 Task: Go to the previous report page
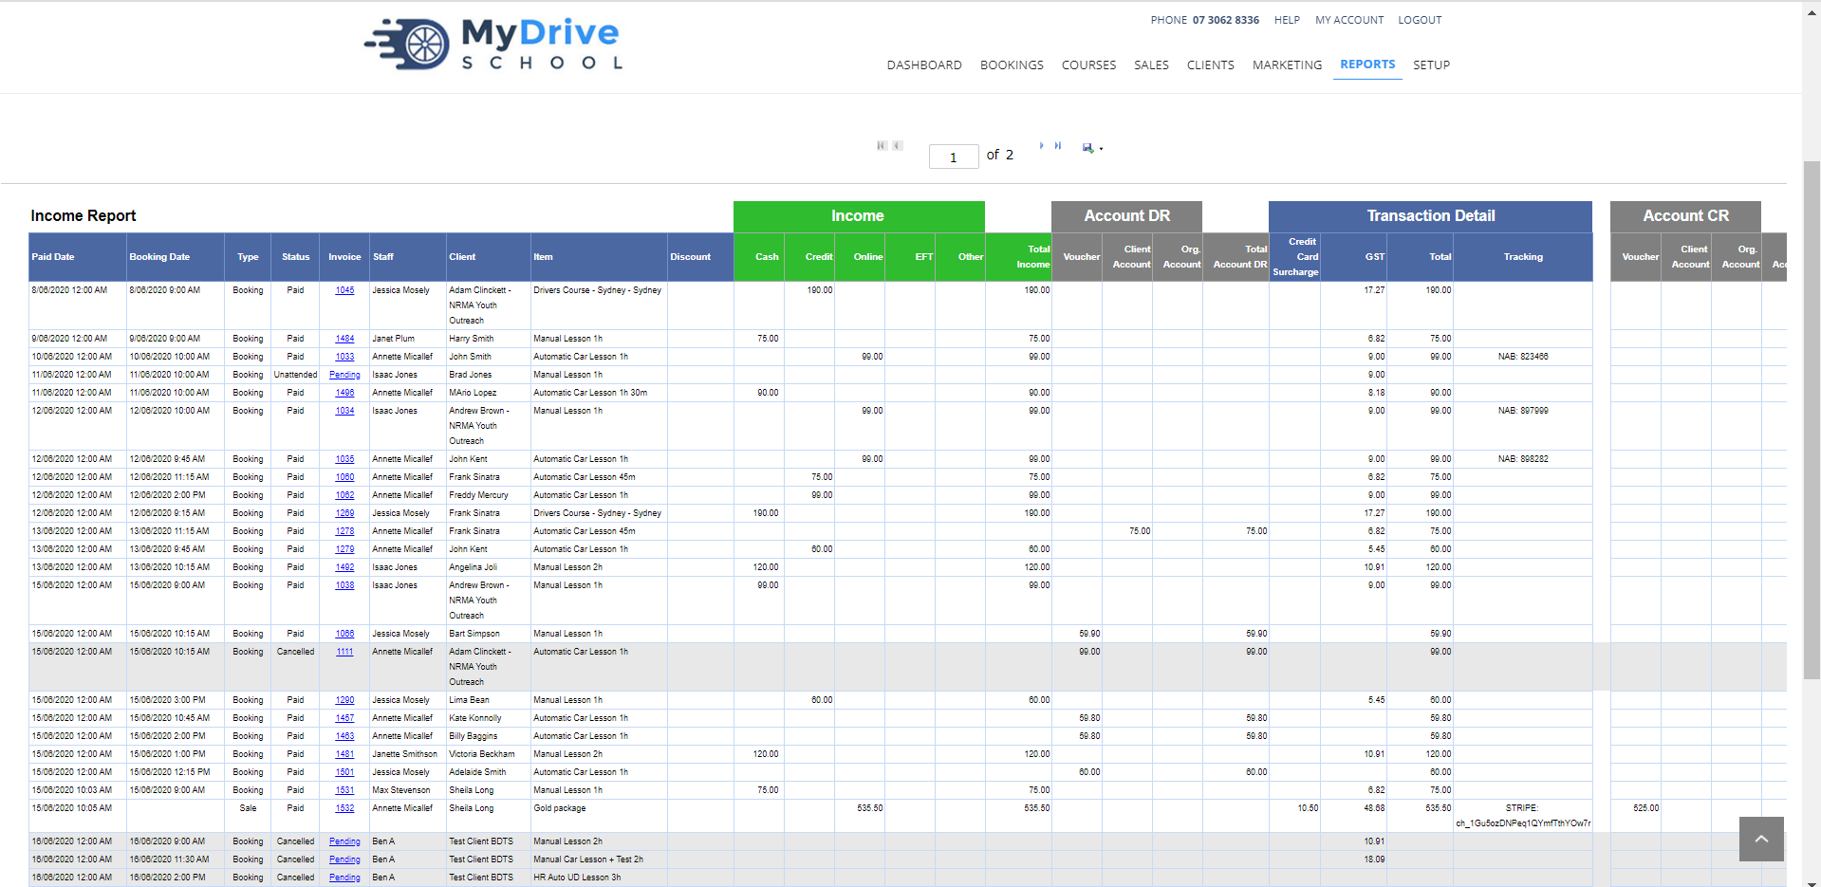[x=898, y=145]
